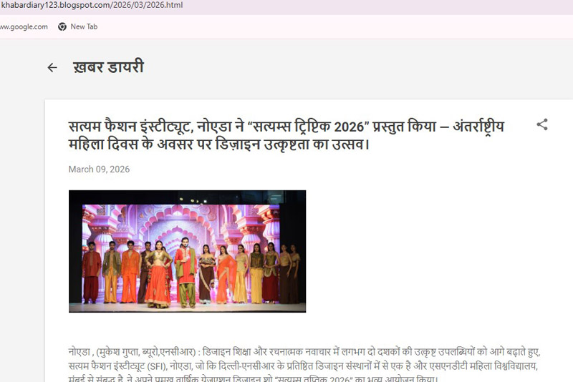This screenshot has height=382, width=573.
Task: Share this post using the share icon
Action: [542, 124]
